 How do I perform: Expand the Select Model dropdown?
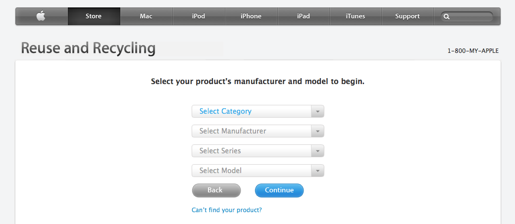click(x=258, y=171)
